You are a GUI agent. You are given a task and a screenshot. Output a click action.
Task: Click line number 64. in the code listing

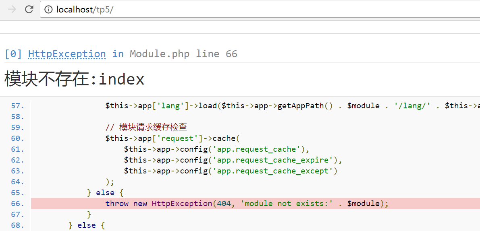pyautogui.click(x=17, y=182)
